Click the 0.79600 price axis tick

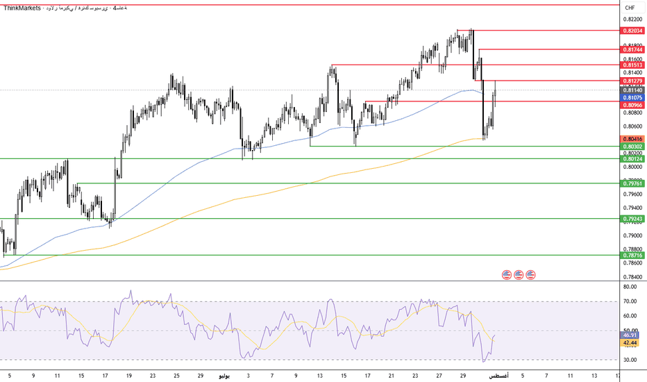pos(632,194)
